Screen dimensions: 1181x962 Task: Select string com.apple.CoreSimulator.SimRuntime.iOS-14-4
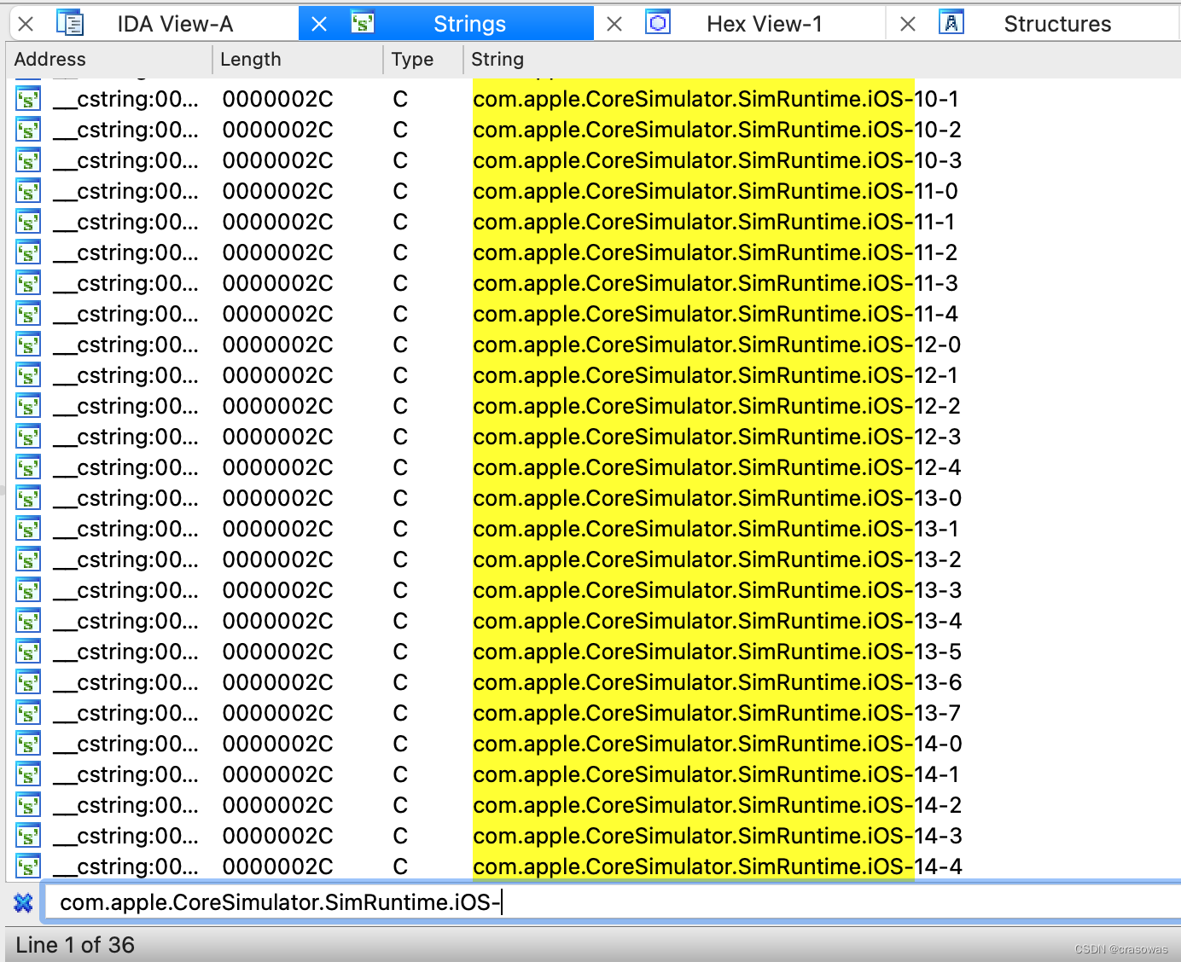(717, 866)
